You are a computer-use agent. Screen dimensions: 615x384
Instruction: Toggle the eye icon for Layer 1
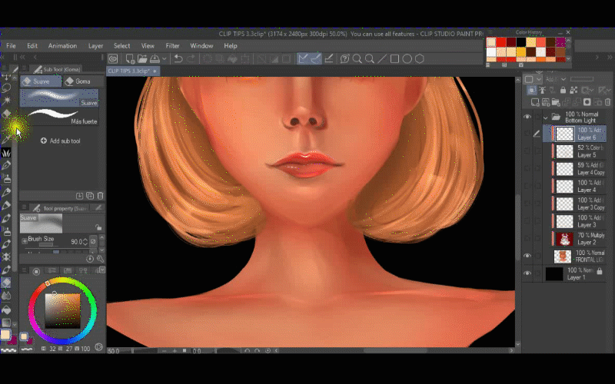click(527, 273)
